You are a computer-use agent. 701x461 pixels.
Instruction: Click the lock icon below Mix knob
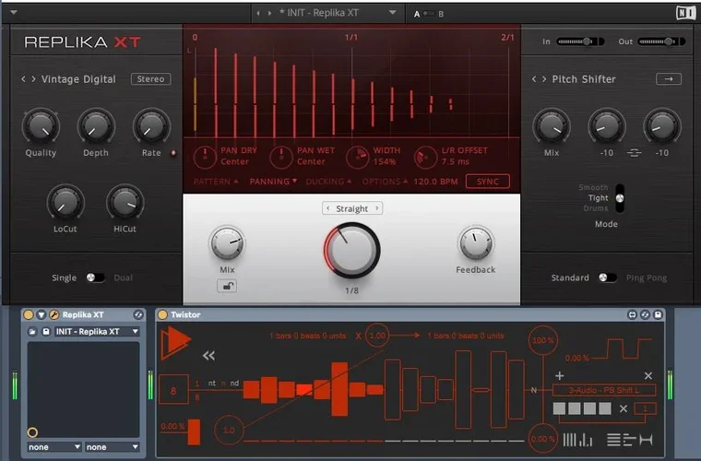point(226,286)
